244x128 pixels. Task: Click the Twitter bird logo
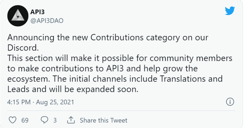230,11
